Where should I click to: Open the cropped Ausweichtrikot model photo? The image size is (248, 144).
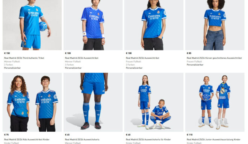[215, 25]
